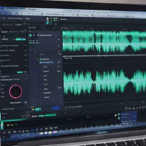The height and width of the screenshot is (146, 146).
Task: Select the Volume row in the effects list
Action: click(14, 51)
